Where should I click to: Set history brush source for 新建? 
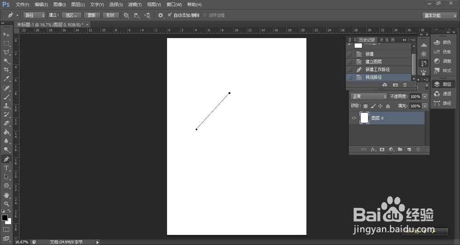(x=350, y=54)
